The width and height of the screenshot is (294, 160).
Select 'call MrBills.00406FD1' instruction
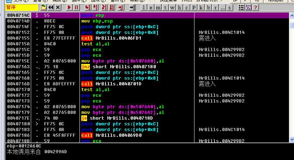[111, 38]
